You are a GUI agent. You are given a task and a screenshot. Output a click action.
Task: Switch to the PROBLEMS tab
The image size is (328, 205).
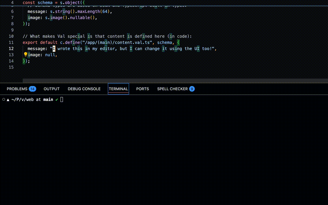[17, 89]
